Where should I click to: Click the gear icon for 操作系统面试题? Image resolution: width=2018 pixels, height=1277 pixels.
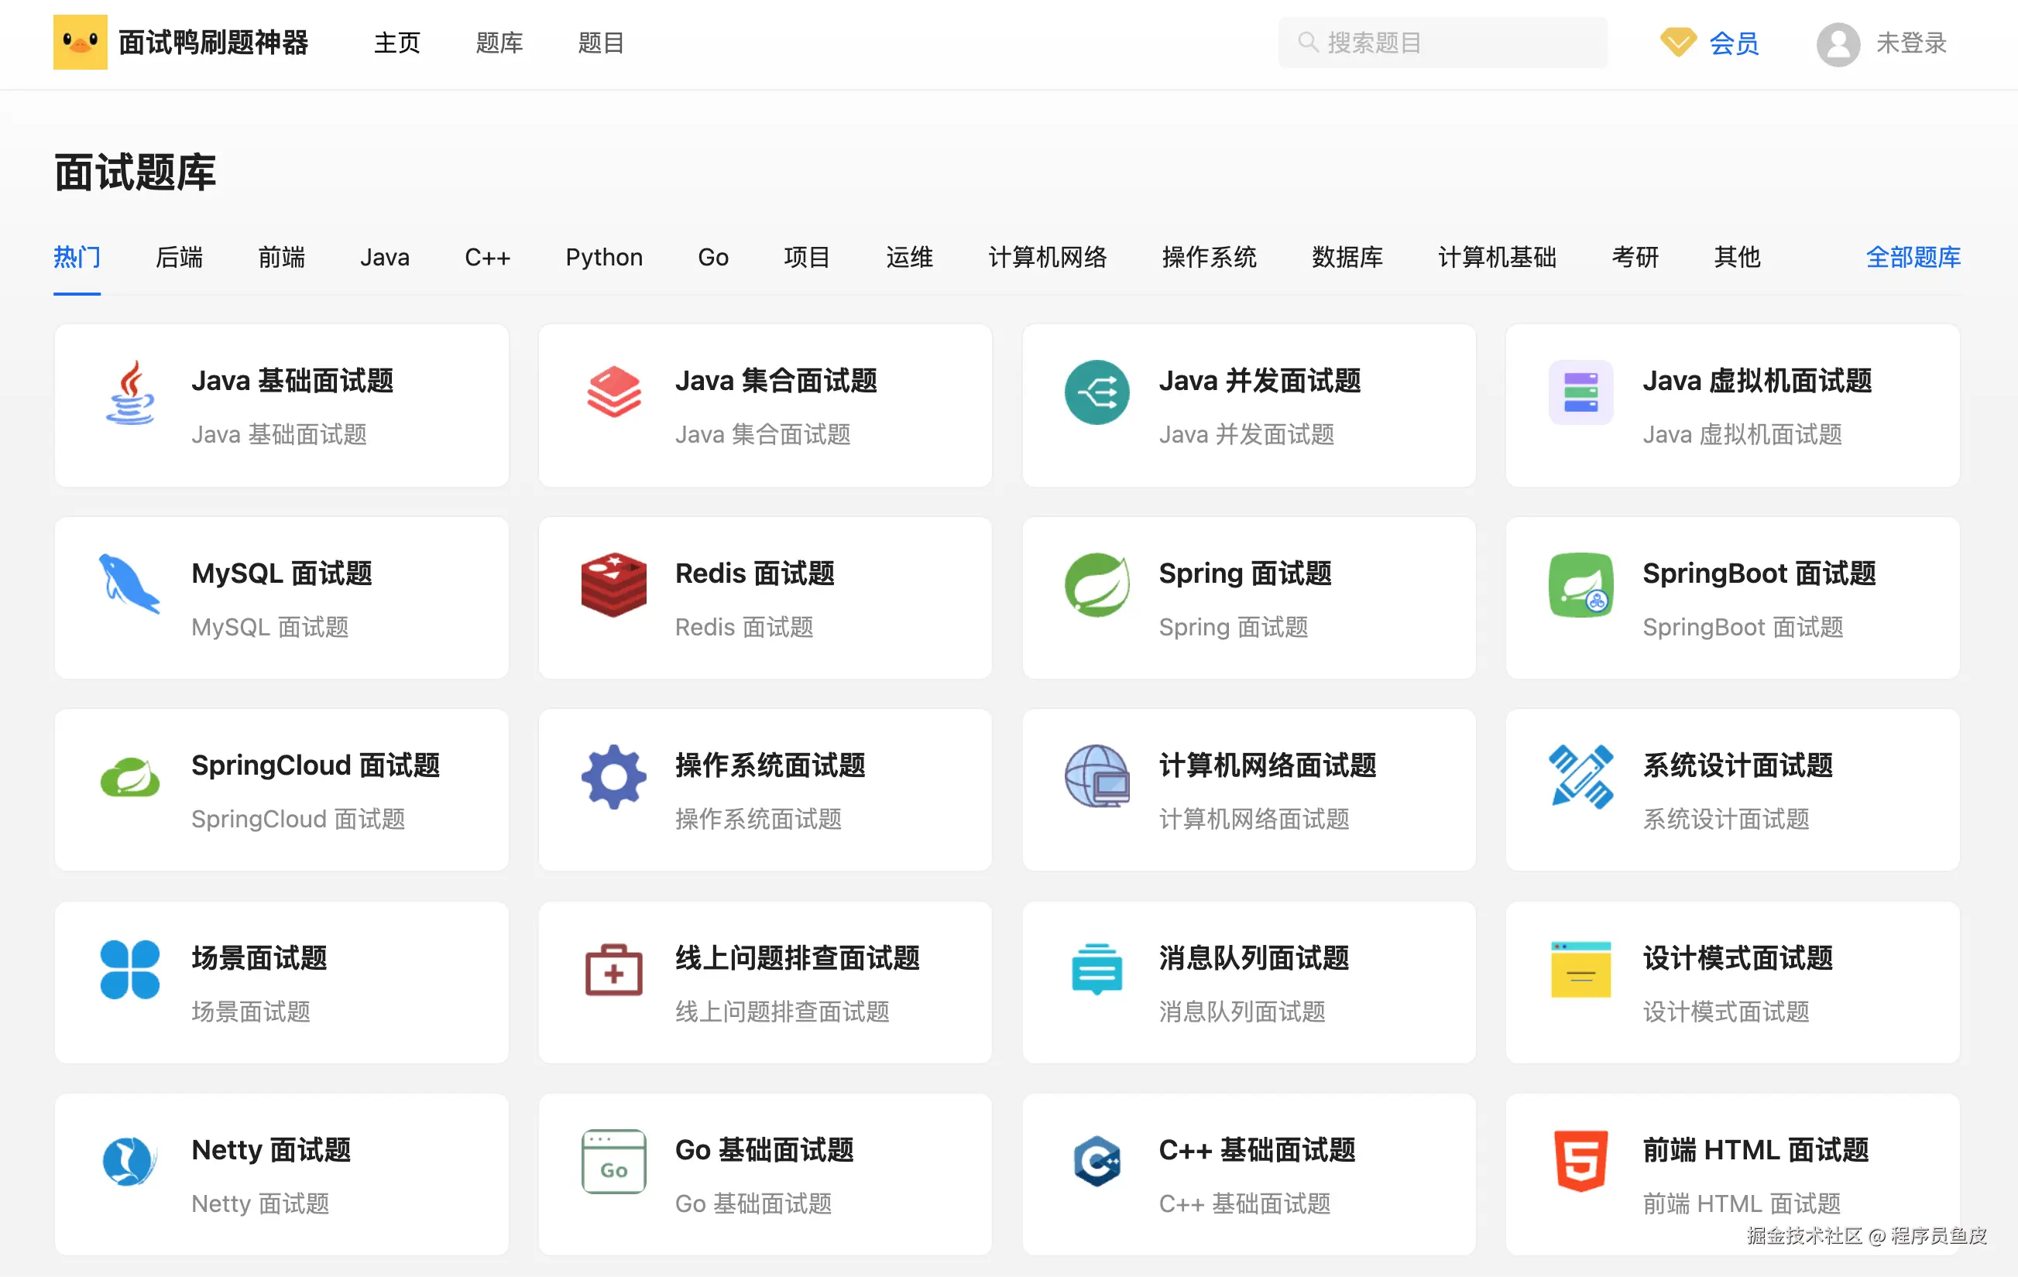pos(613,776)
